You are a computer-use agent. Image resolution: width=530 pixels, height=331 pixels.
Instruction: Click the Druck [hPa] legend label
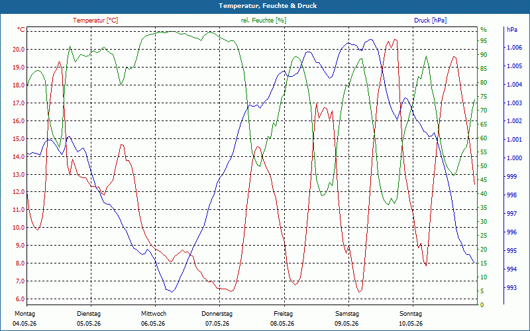pos(430,21)
